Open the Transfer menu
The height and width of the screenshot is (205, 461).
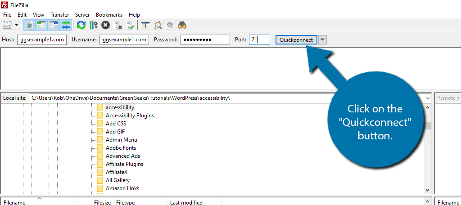point(59,15)
